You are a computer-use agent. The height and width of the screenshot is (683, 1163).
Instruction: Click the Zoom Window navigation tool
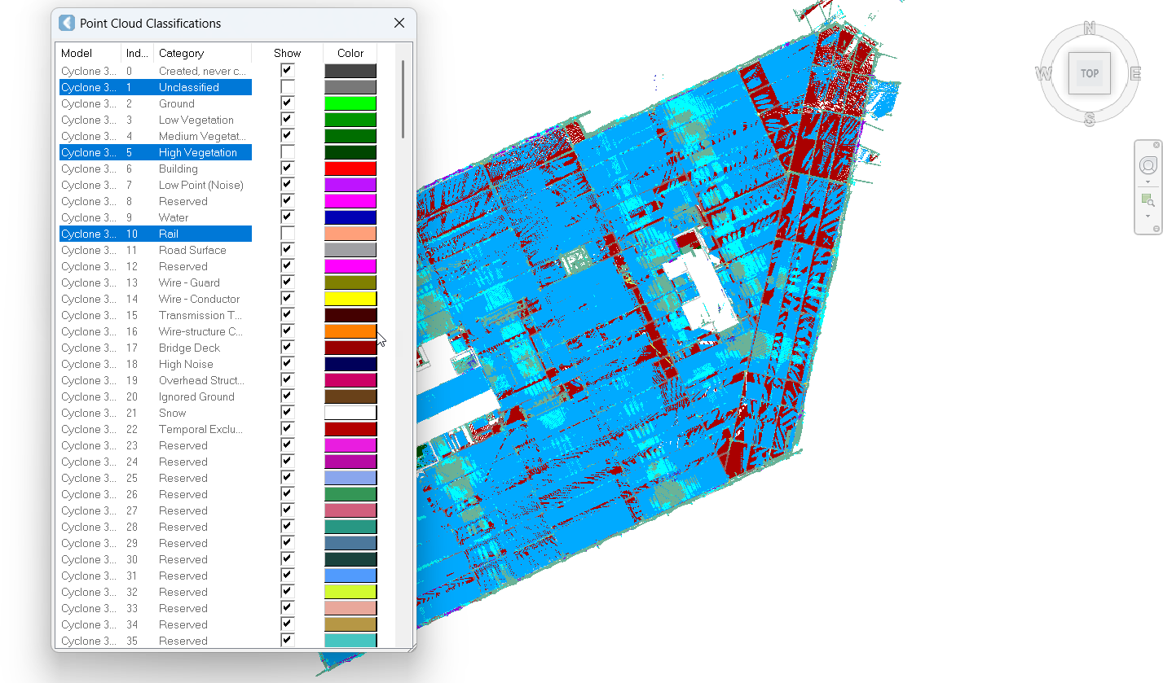[1148, 200]
